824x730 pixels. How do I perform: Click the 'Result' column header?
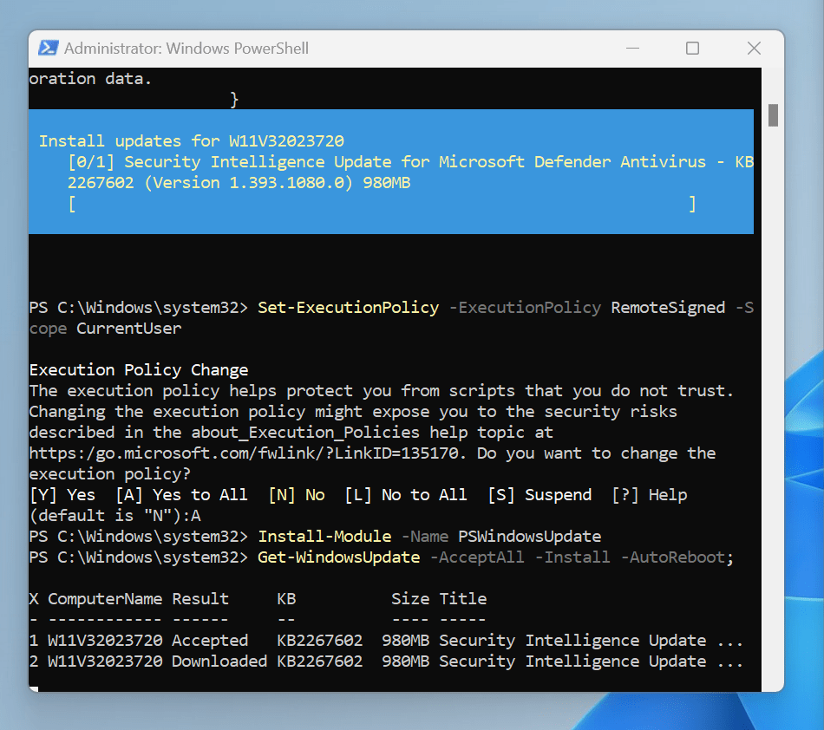pyautogui.click(x=200, y=599)
